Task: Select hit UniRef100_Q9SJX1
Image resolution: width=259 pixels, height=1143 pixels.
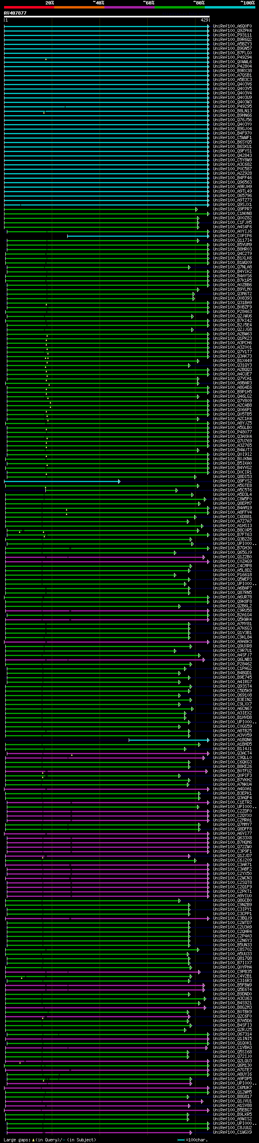Action: coord(232,204)
